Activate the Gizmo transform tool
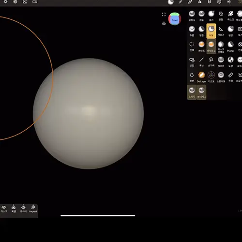Image resolution: width=242 pixels, height=242 pixels. 211,77
